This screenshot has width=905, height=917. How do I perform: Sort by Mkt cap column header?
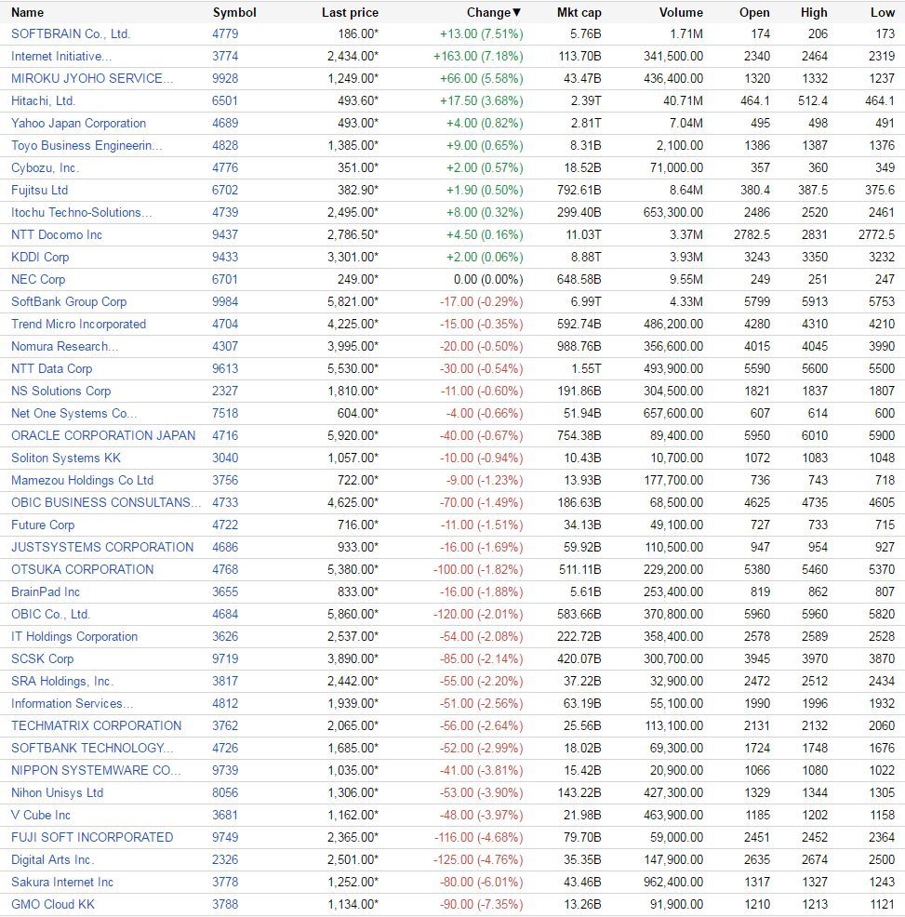pos(579,12)
